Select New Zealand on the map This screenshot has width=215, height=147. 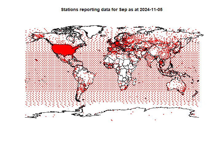[195, 94]
